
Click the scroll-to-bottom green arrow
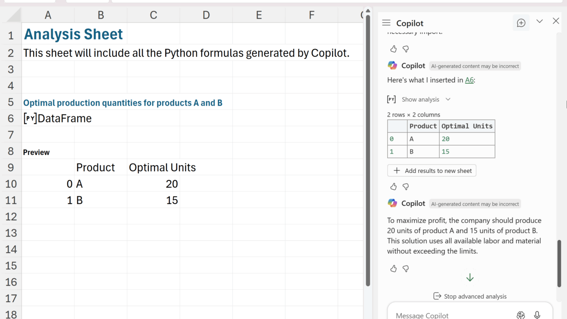point(470,278)
